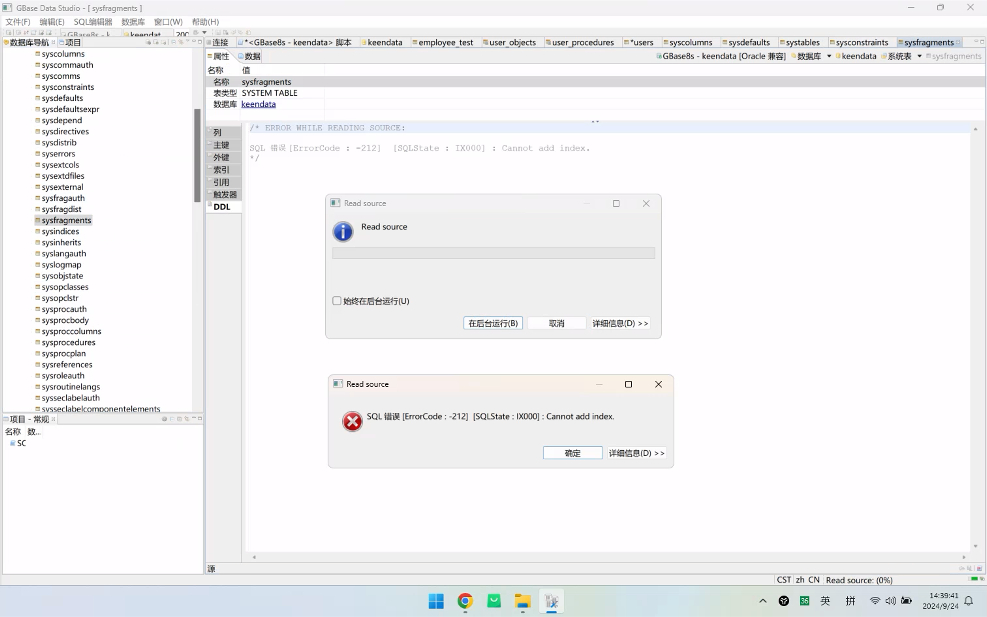Open File Explorer from the taskbar

tap(523, 601)
